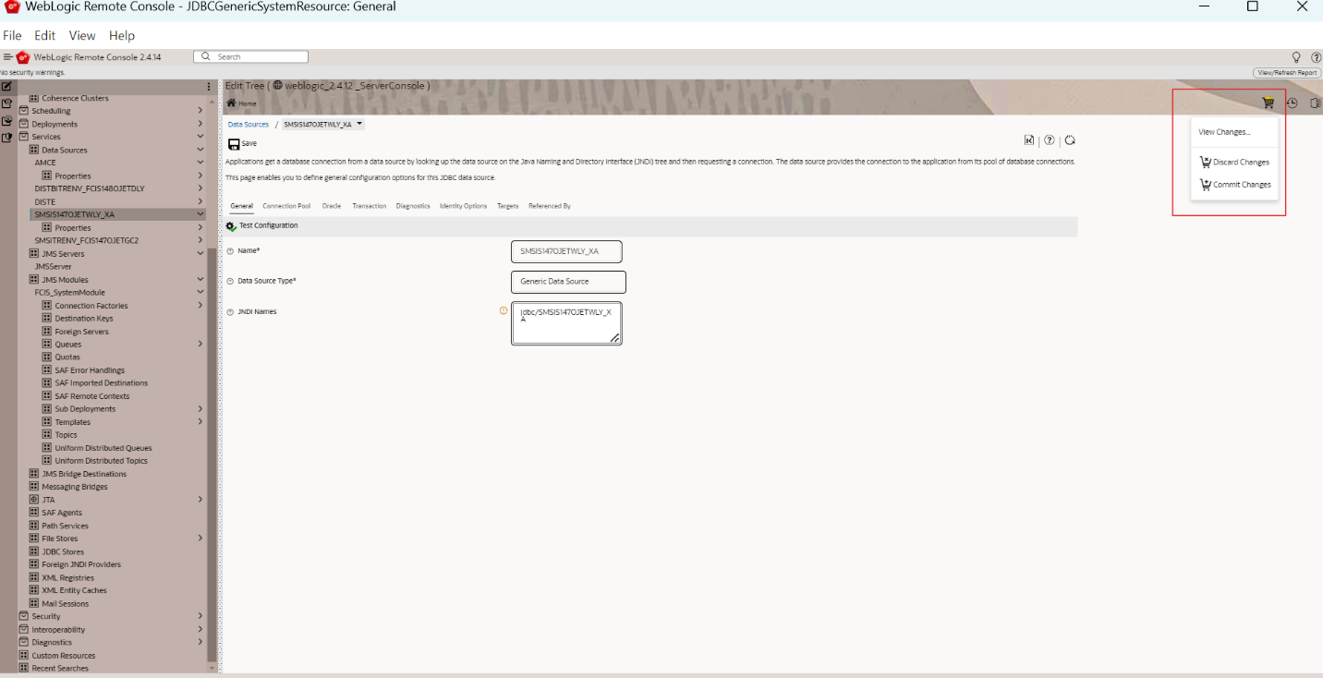Switch to the Targets tab
The image size is (1323, 678).
pyautogui.click(x=507, y=206)
